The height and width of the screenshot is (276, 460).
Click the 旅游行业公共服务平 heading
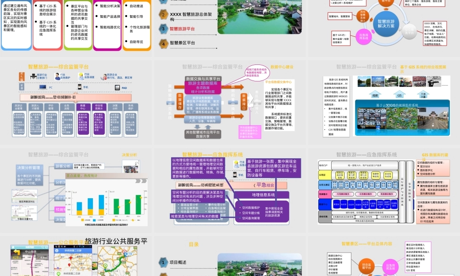click(x=116, y=241)
